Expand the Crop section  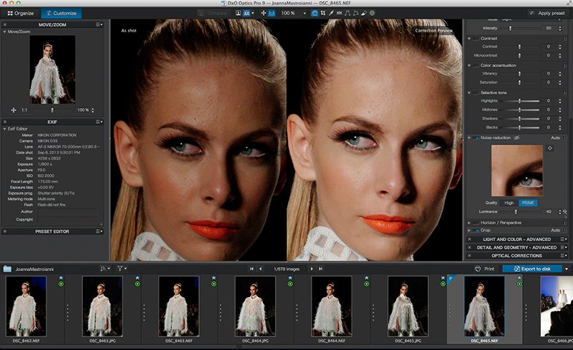[469, 230]
